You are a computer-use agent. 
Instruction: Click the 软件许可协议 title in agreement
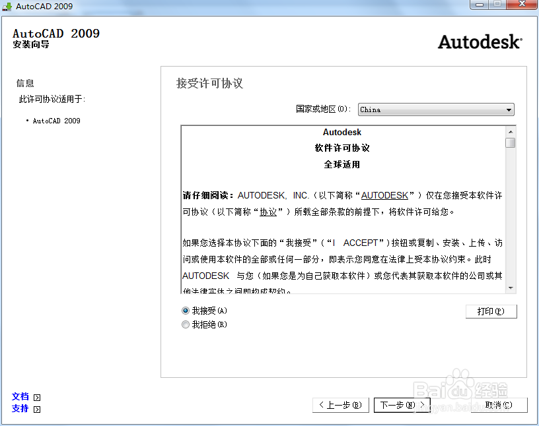[x=342, y=148]
